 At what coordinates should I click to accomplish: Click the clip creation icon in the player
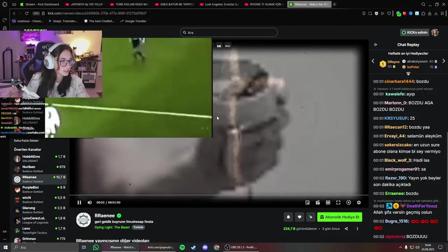[318, 202]
